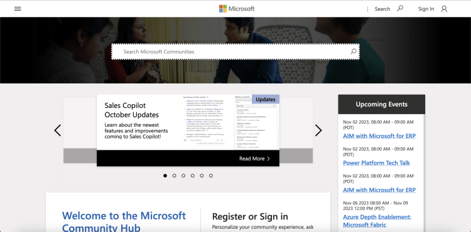
Task: Open first AIM with Microsoft for ERP event
Action: 379,136
